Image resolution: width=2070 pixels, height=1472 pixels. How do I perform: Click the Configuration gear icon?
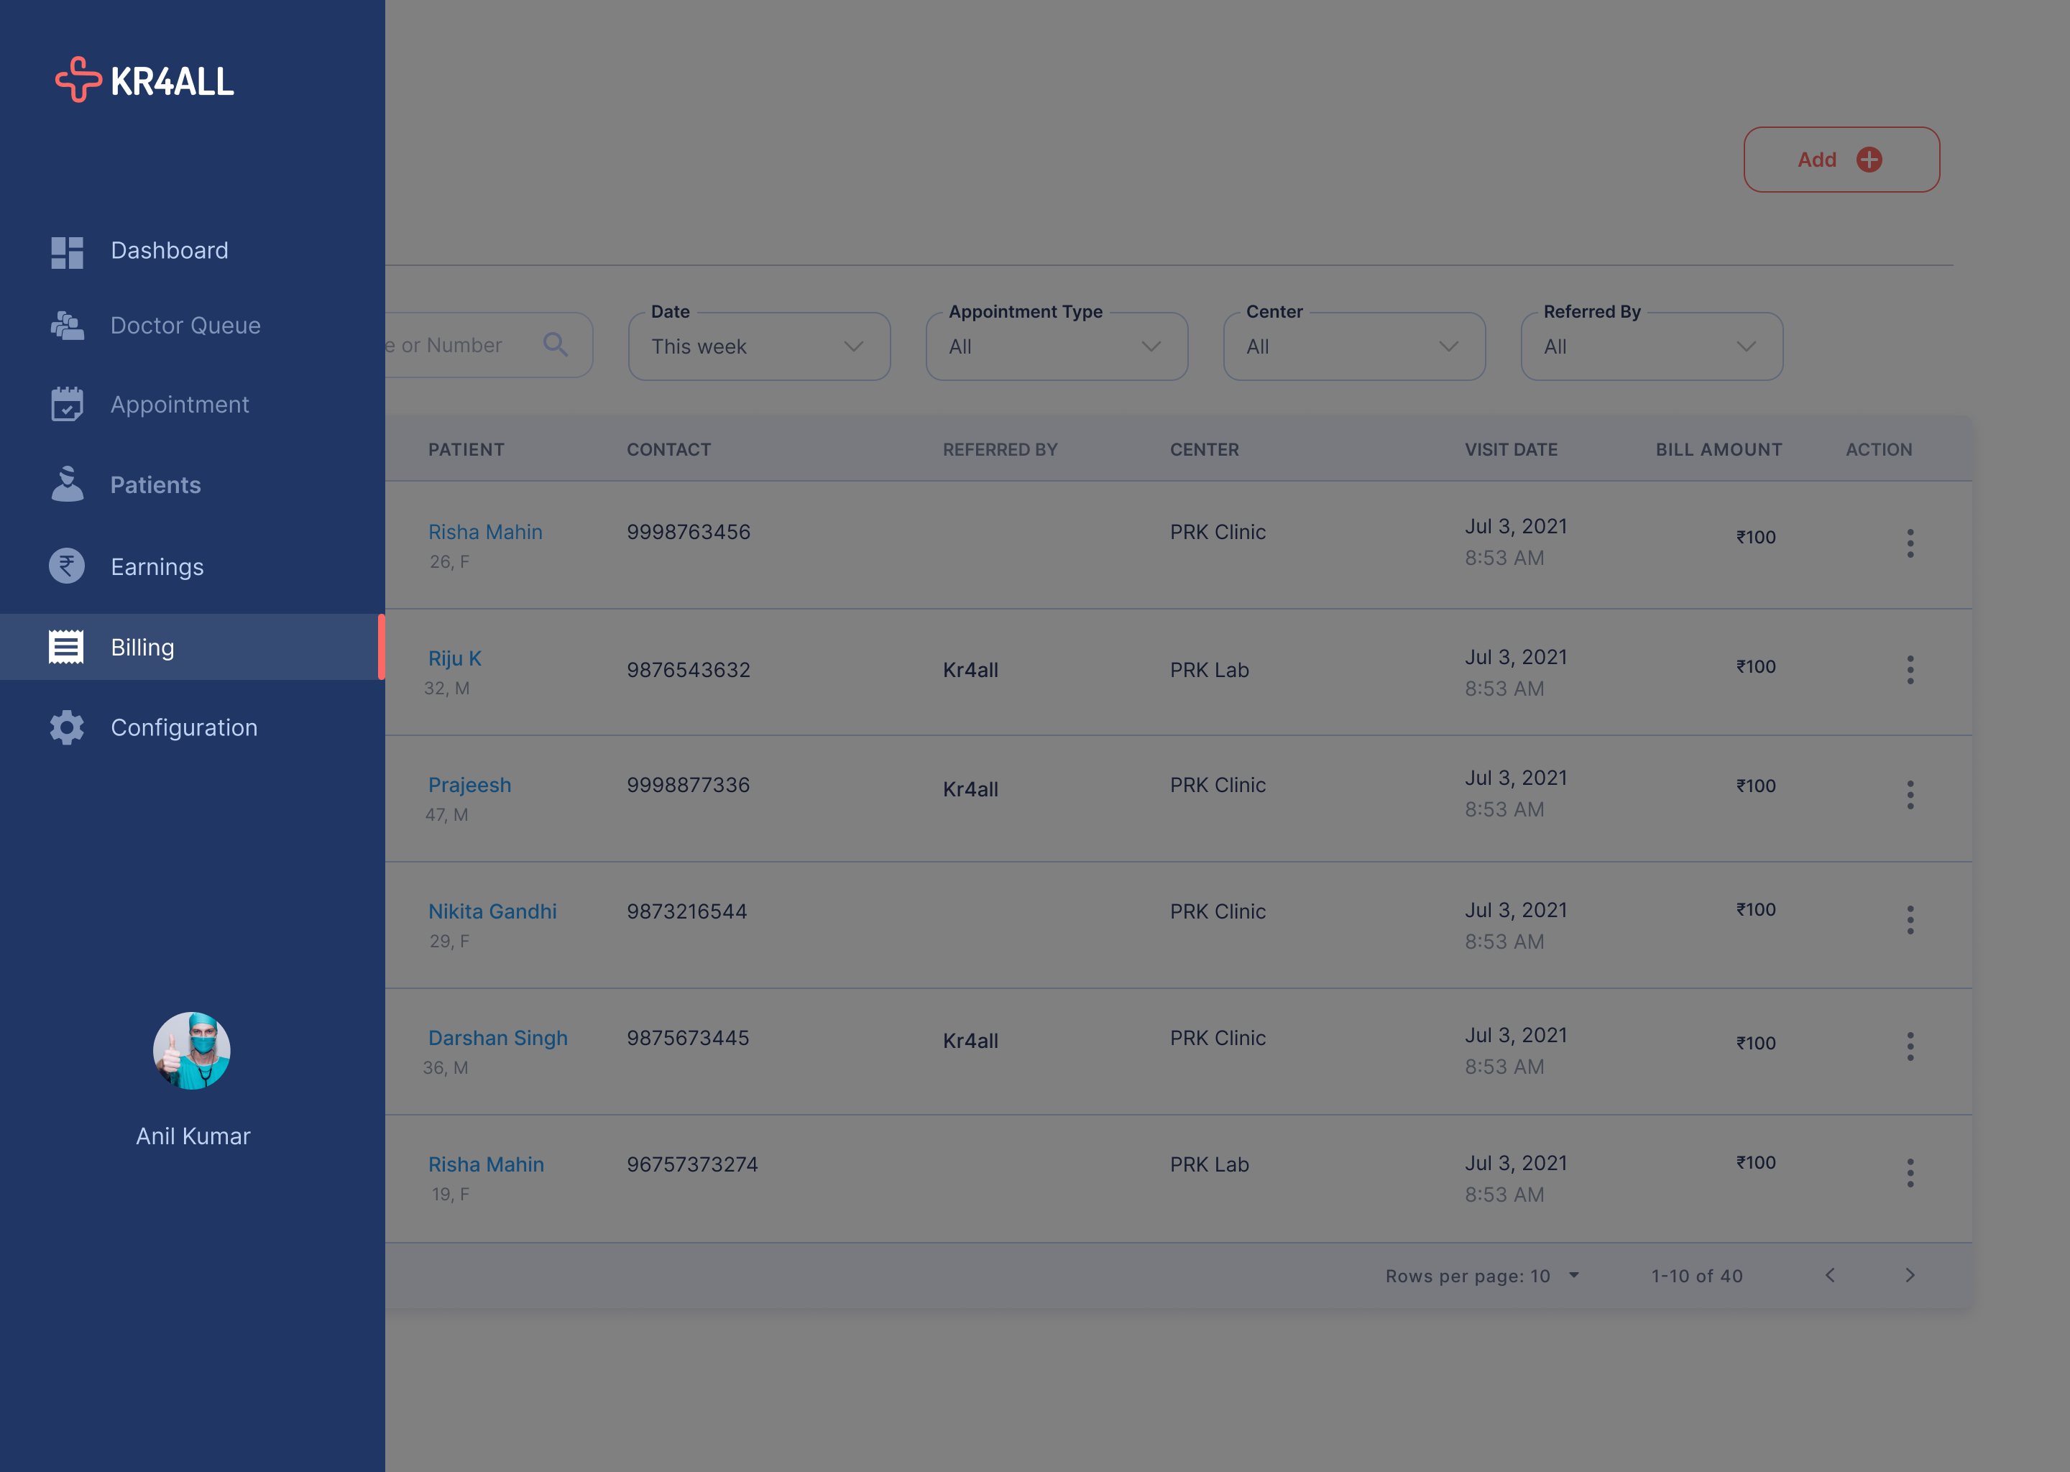click(x=67, y=728)
